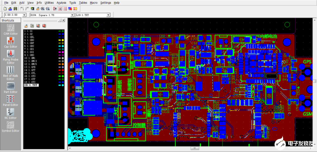This screenshot has height=152, width=317.
Task: Open the 3.00:3.00 grid size dropdown
Action: 25,15
